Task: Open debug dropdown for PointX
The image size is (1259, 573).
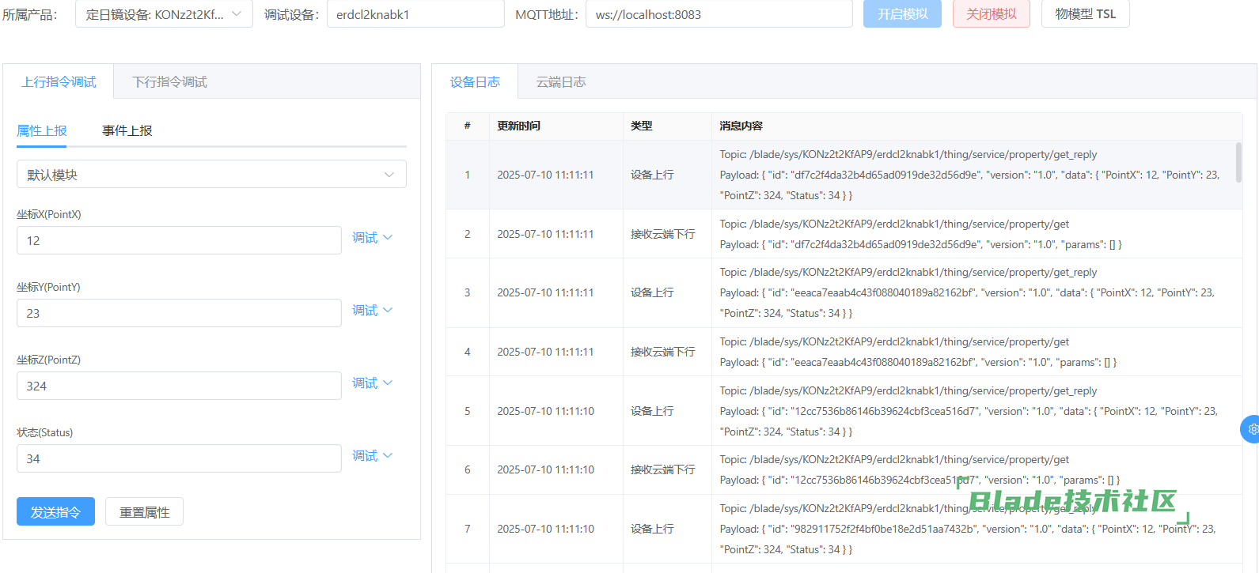Action: pyautogui.click(x=372, y=238)
